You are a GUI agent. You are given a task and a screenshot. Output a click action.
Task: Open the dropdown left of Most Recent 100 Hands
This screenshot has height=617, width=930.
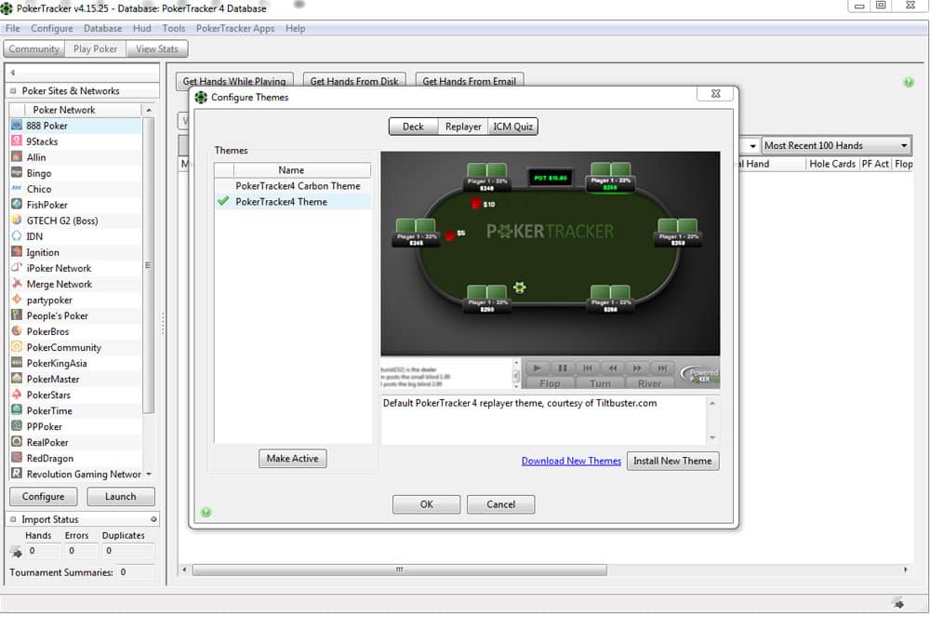752,145
